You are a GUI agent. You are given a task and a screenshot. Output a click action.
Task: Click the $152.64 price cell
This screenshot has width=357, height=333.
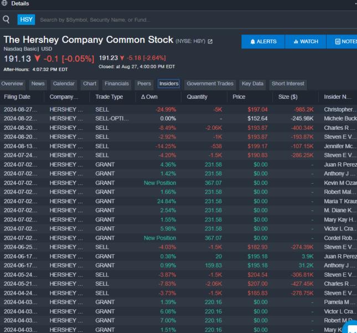(x=257, y=119)
